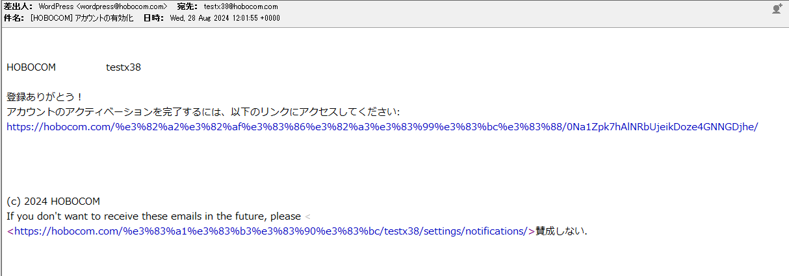Click the 日時 header label
This screenshot has height=276, width=789.
point(153,18)
